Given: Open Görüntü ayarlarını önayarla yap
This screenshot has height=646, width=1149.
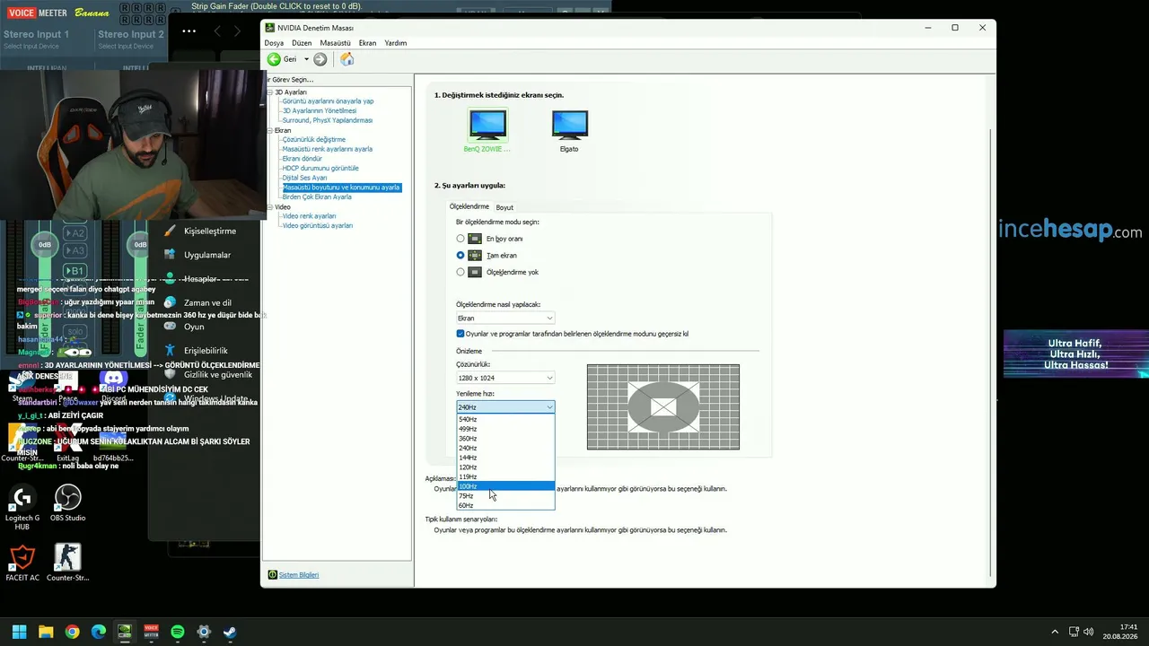Looking at the screenshot, I should [x=328, y=101].
